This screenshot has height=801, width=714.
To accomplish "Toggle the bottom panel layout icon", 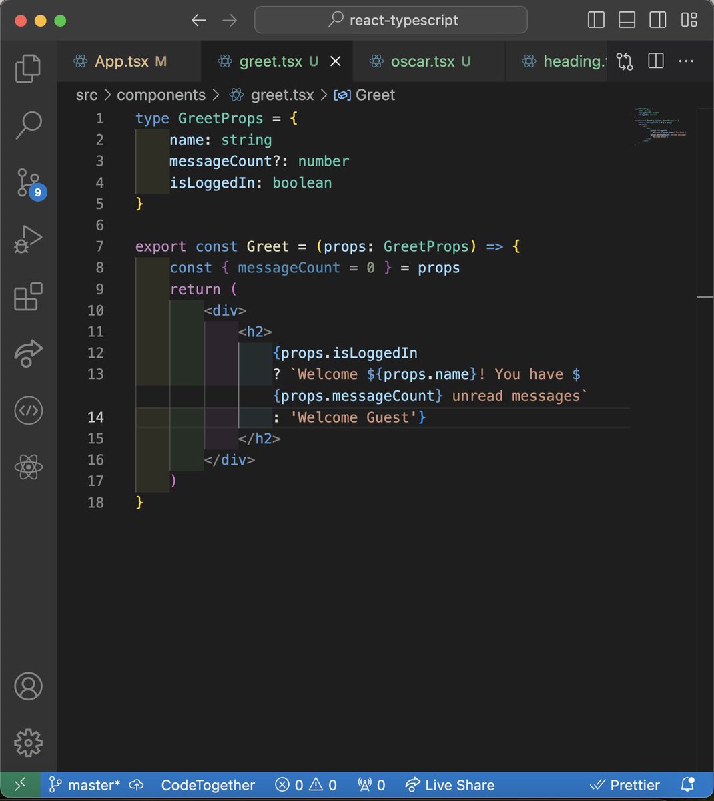I will [627, 20].
